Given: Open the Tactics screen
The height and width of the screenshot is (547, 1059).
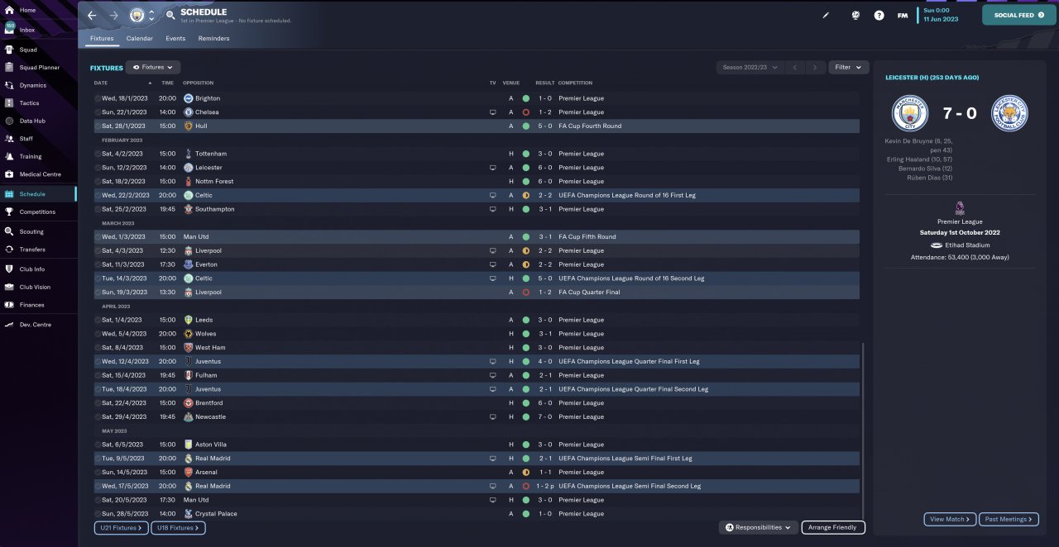Looking at the screenshot, I should [29, 103].
